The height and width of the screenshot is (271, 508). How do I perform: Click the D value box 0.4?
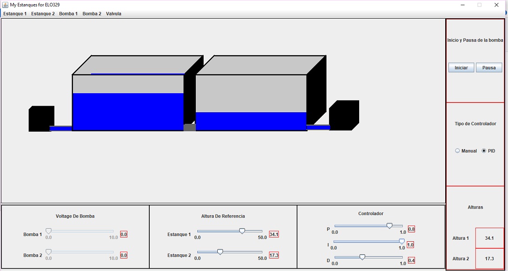[x=411, y=260]
